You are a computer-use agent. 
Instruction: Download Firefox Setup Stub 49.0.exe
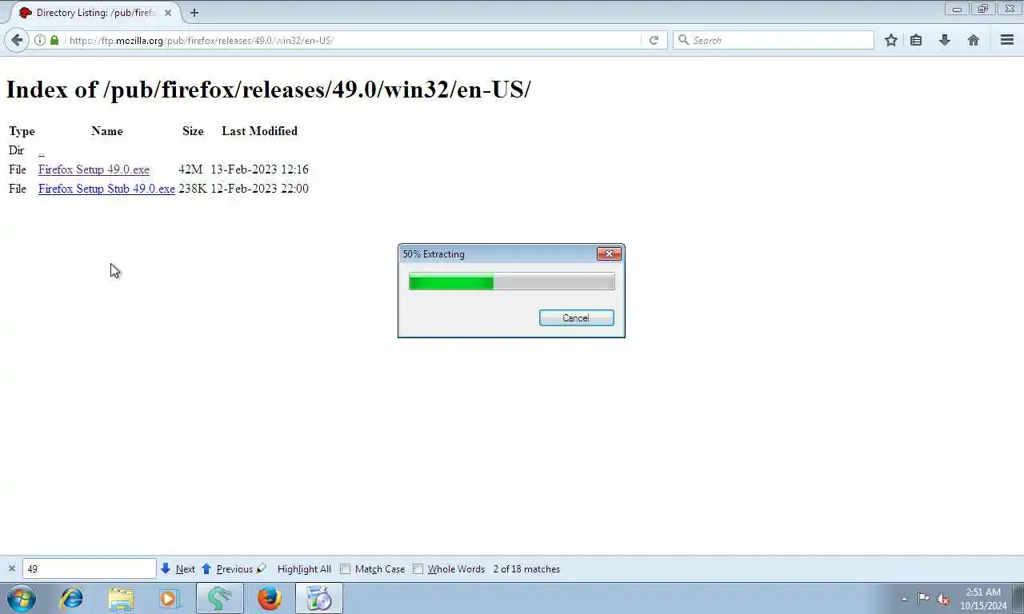click(x=106, y=189)
